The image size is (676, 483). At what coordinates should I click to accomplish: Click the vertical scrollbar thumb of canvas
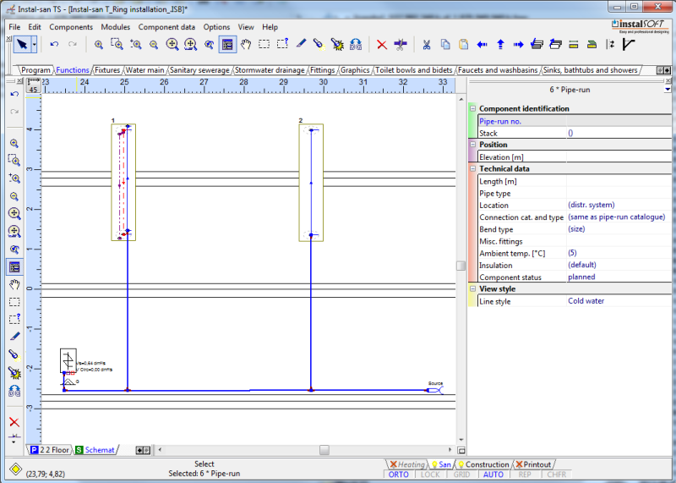click(x=461, y=266)
